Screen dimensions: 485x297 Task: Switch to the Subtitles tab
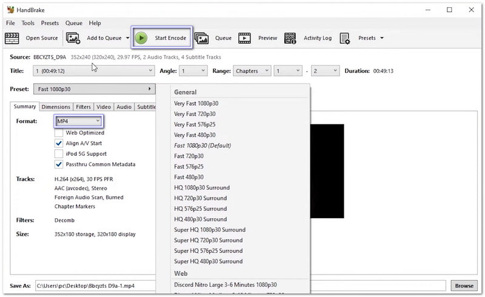click(145, 107)
